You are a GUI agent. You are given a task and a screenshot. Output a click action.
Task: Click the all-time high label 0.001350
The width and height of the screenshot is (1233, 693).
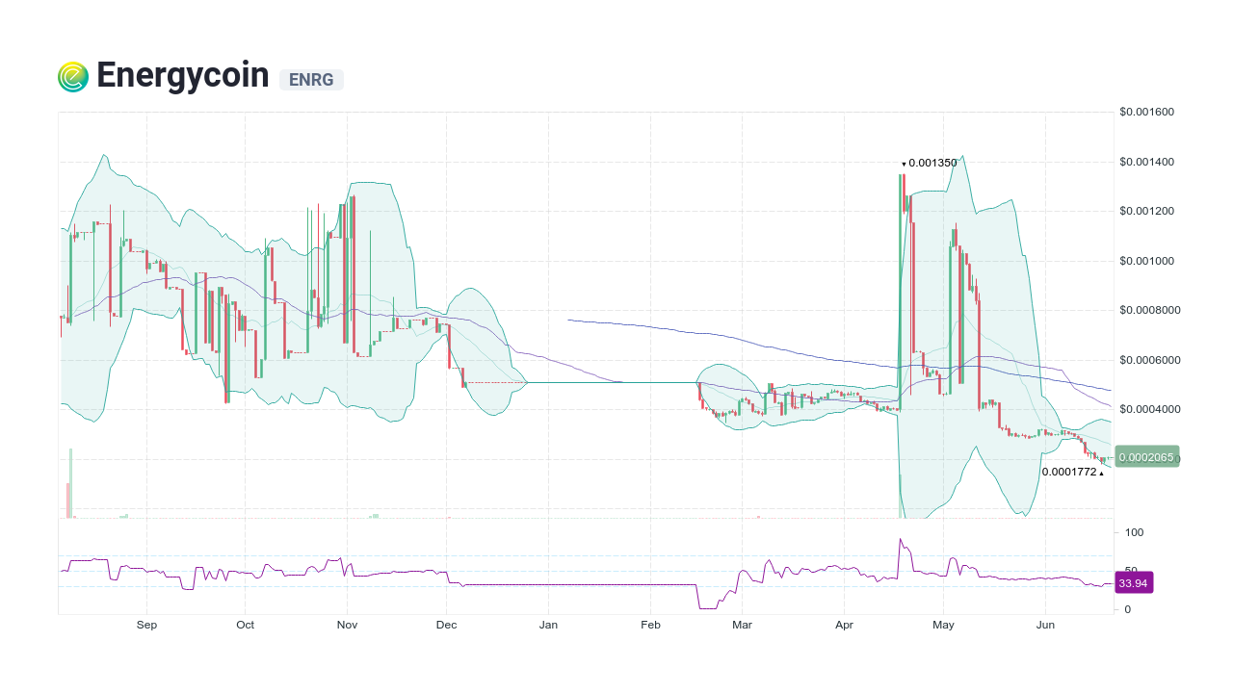coord(932,163)
